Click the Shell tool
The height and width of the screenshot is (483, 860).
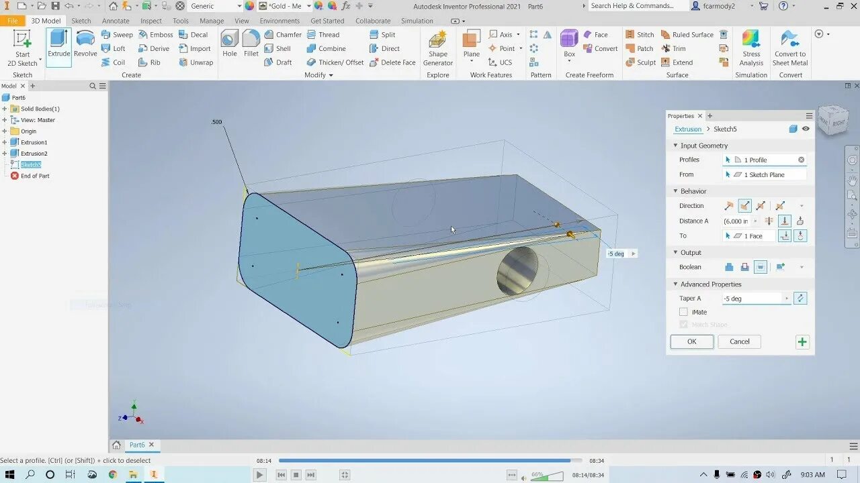tap(277, 49)
